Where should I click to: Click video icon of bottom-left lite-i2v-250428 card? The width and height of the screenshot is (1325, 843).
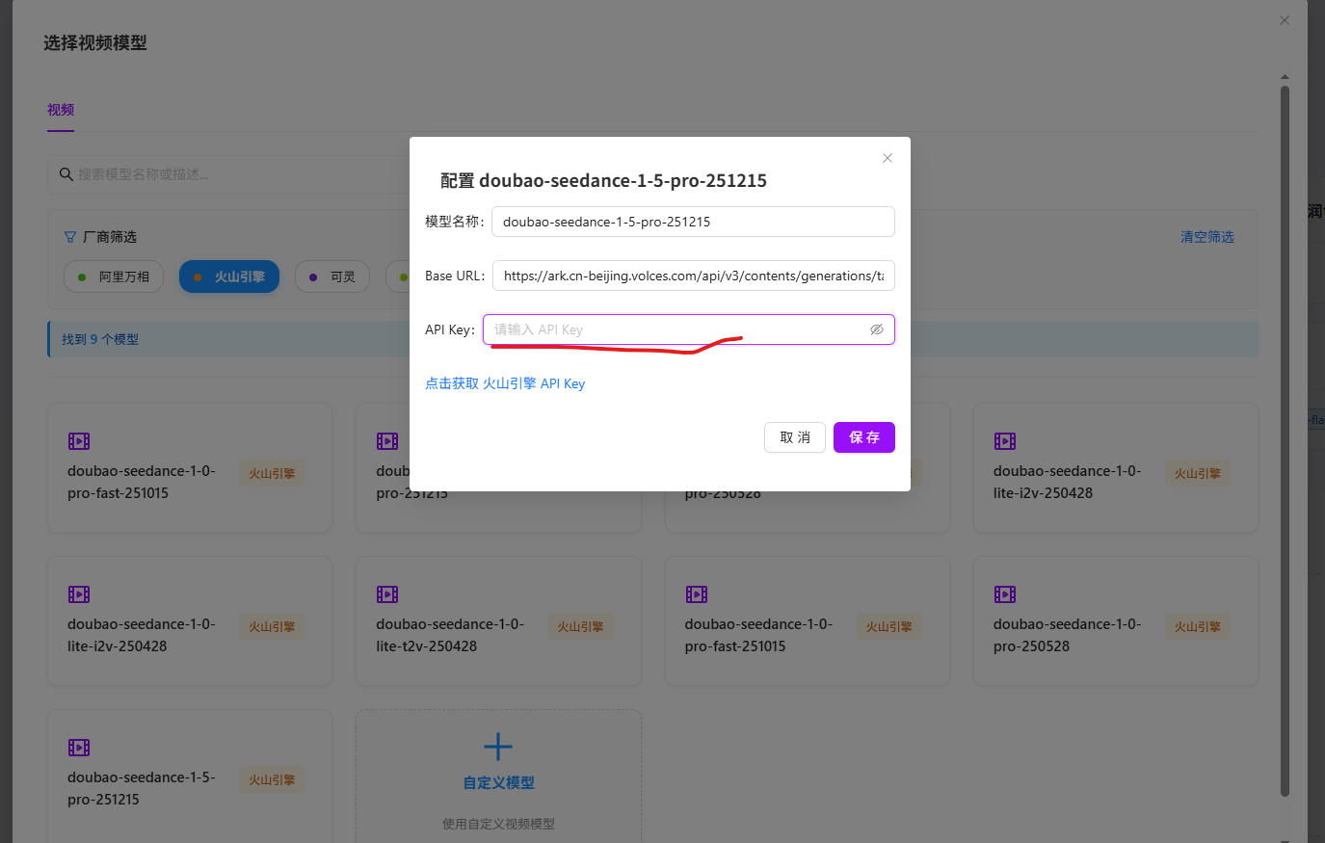[79, 594]
